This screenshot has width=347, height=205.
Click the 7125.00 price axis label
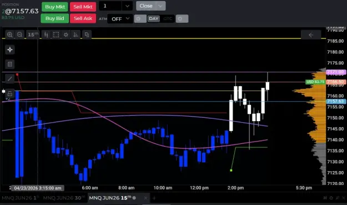coord(335,172)
